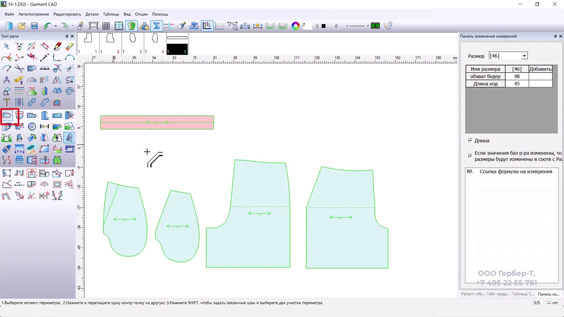This screenshot has height=317, width=564.
Task: Click the Добавить column header button
Action: point(540,69)
